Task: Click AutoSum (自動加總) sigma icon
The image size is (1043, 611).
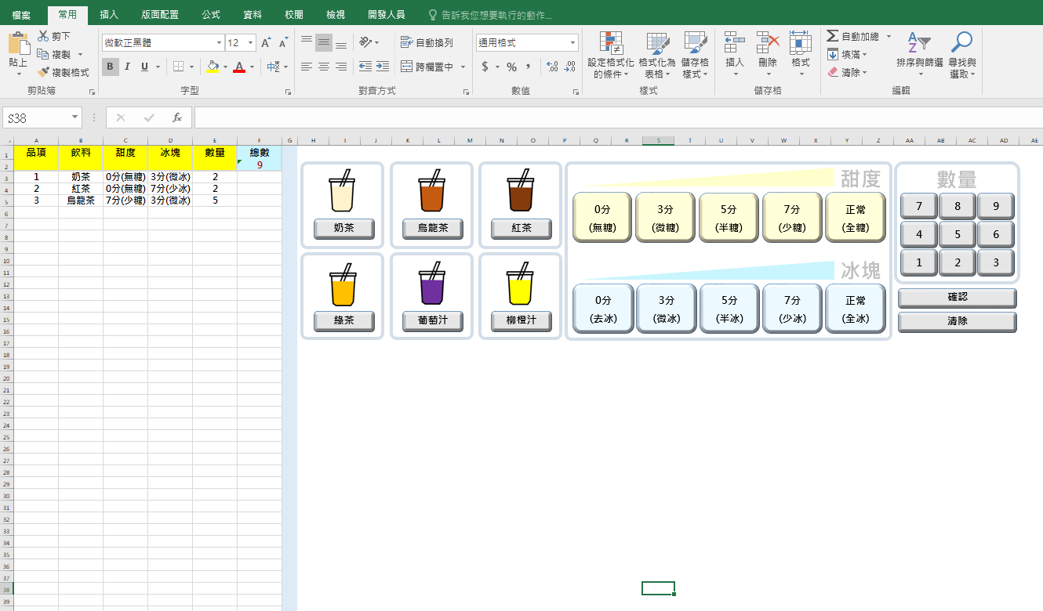Action: pos(833,36)
